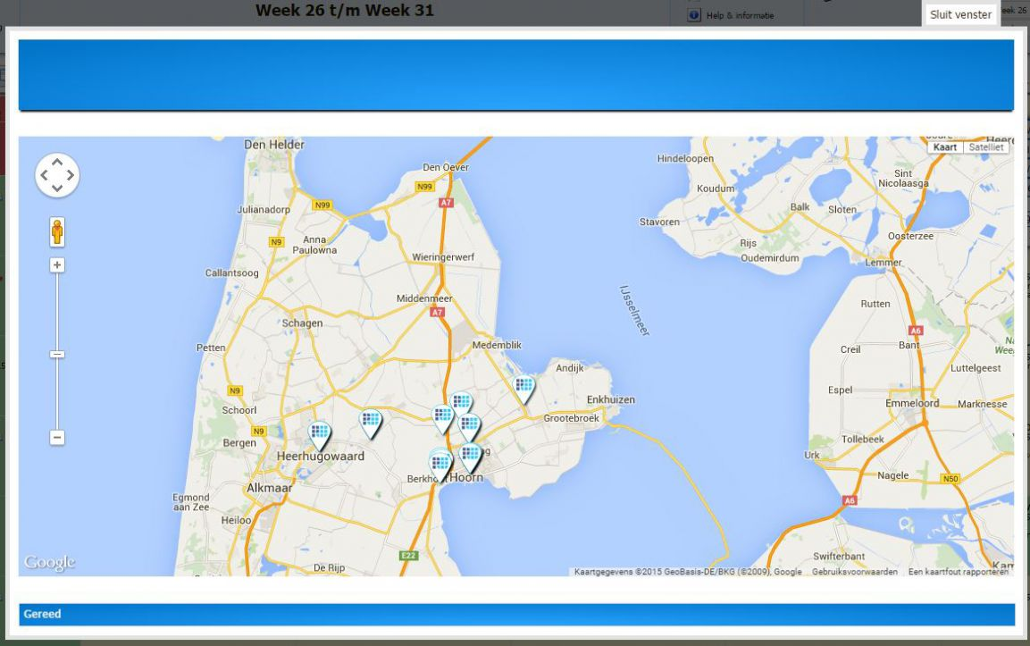Click the E22 road shield
Image resolution: width=1030 pixels, height=646 pixels.
408,556
